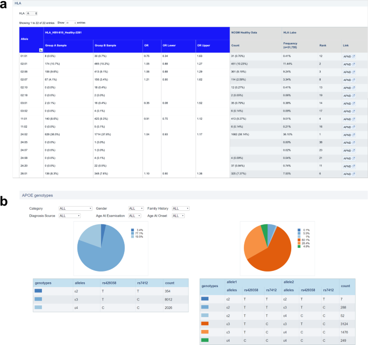
Task: Open AFND link for allele 02:07
Action: click(349, 80)
